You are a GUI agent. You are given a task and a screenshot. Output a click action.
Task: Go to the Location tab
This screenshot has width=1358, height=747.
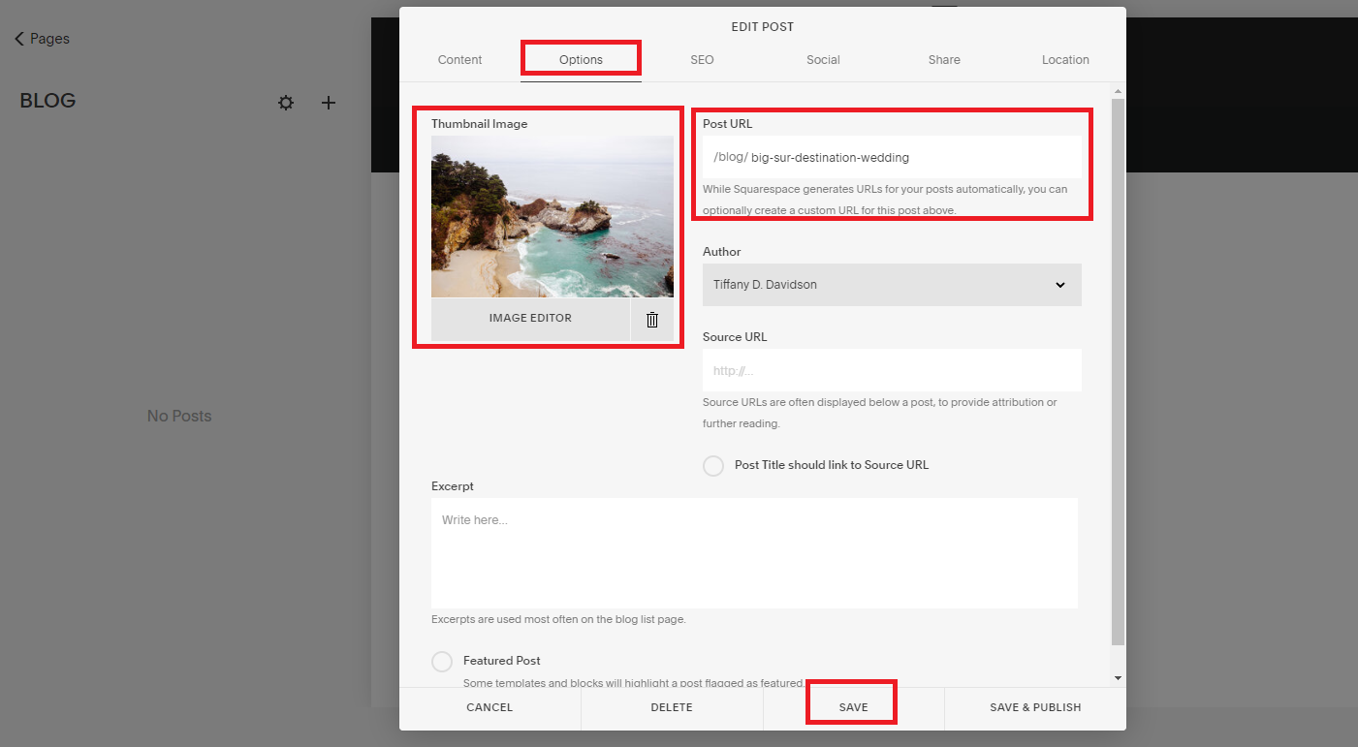(1064, 59)
